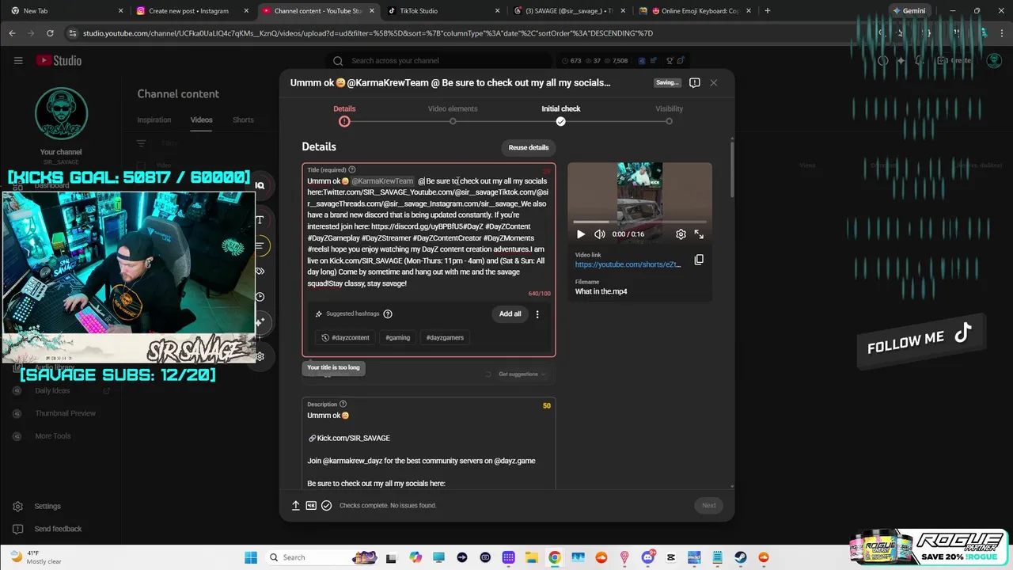Add the #gaming hashtag chip
This screenshot has height=570, width=1013.
(397, 337)
